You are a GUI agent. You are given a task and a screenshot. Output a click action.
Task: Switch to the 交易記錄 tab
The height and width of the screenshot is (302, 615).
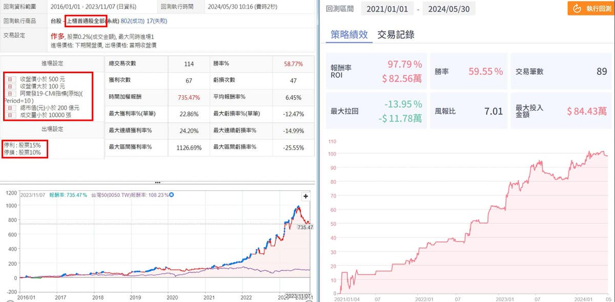pyautogui.click(x=396, y=35)
